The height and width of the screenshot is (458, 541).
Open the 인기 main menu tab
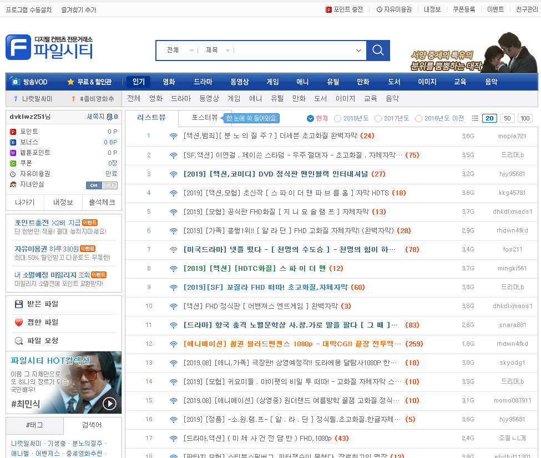tap(139, 82)
